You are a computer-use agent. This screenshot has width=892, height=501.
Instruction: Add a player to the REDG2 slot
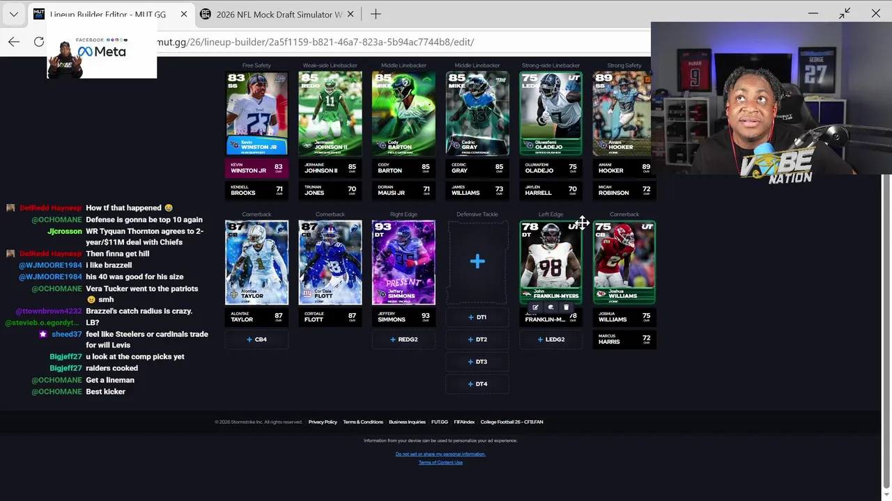[x=403, y=340]
